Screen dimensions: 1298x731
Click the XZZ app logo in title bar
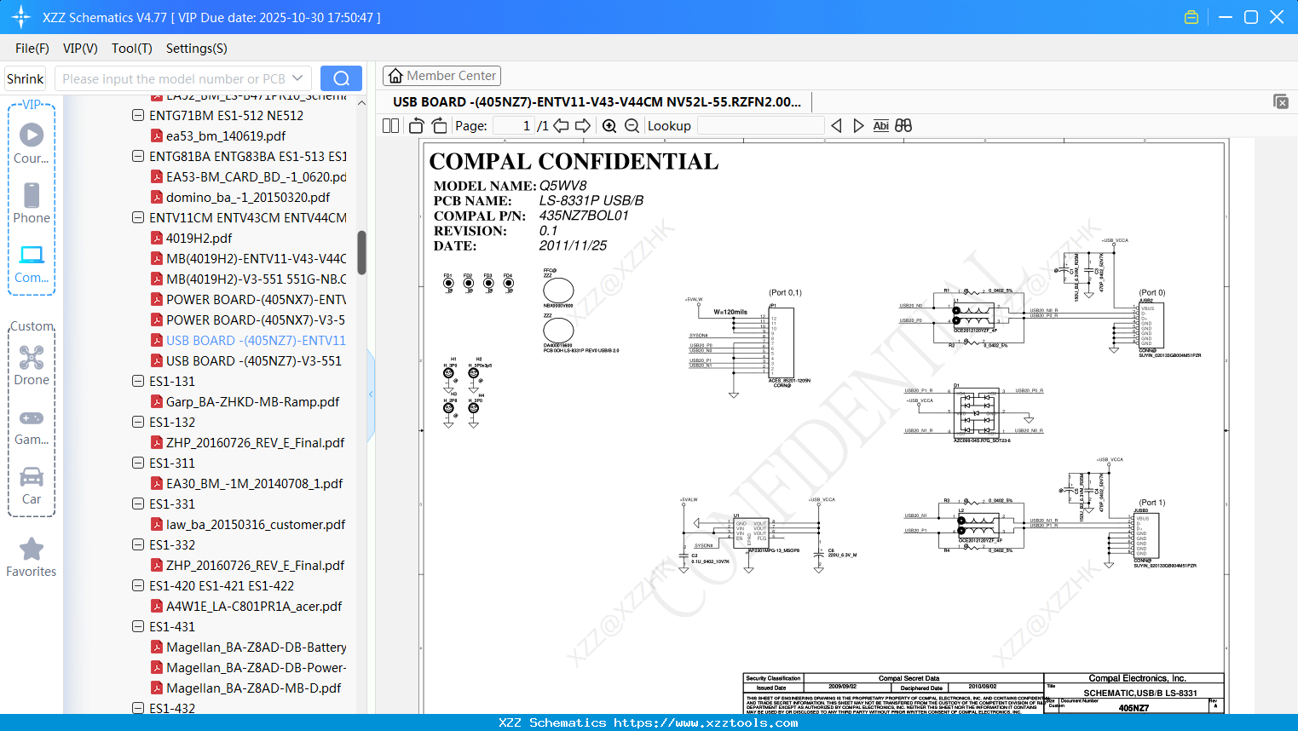[21, 17]
